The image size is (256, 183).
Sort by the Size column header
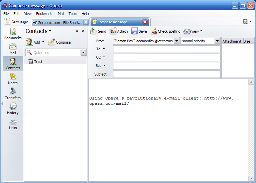tap(249, 41)
